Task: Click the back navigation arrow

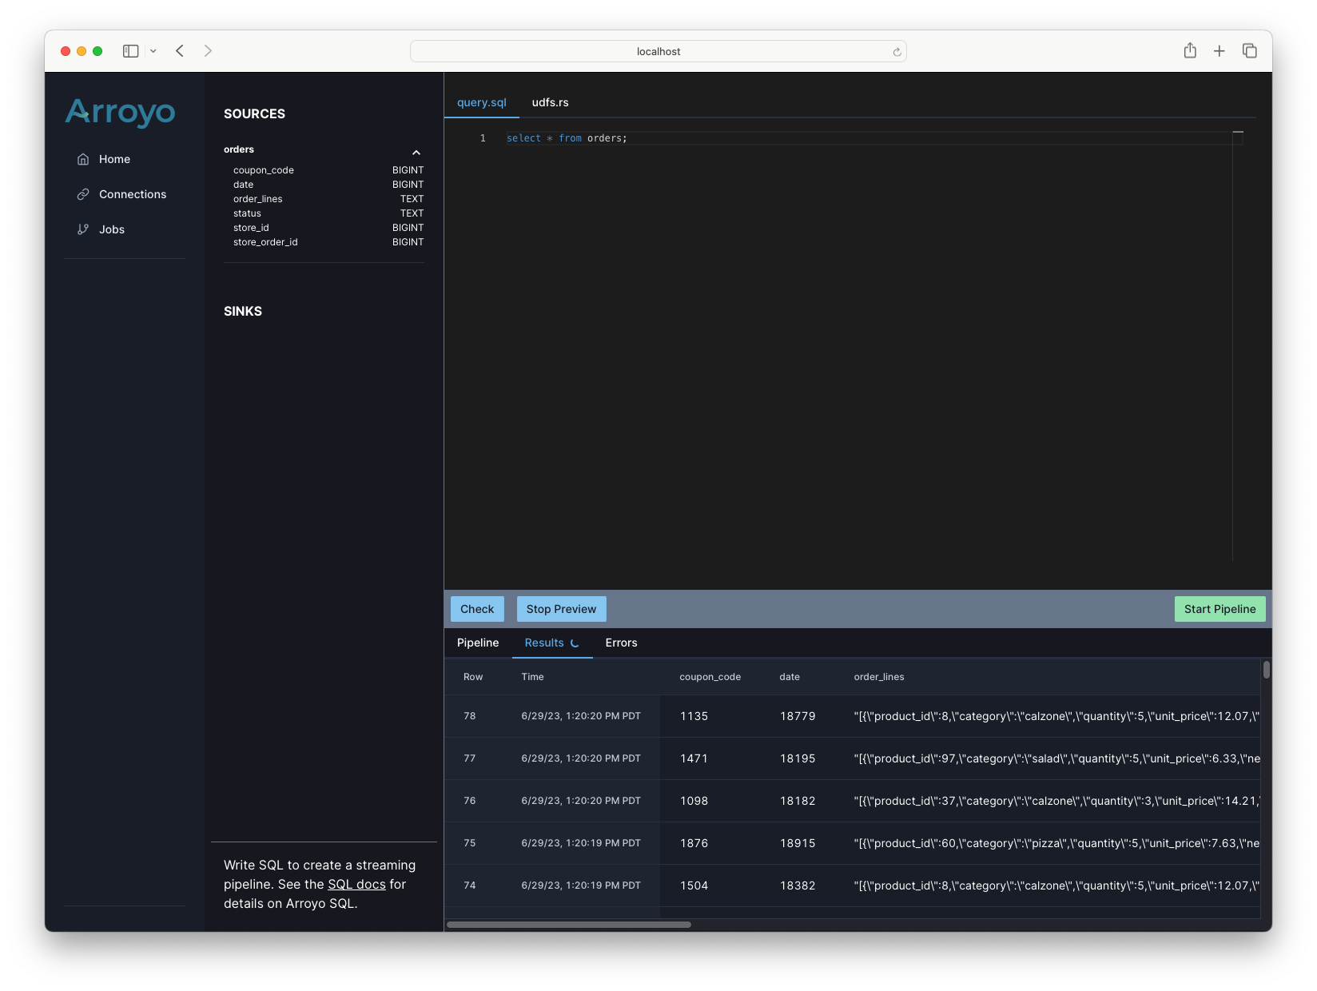Action: coord(179,50)
